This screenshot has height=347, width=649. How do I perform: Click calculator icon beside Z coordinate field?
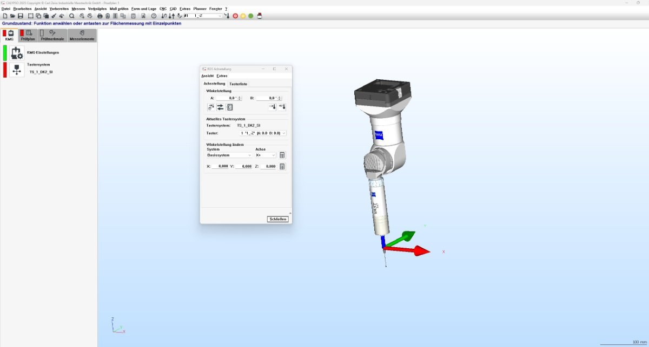pos(282,167)
